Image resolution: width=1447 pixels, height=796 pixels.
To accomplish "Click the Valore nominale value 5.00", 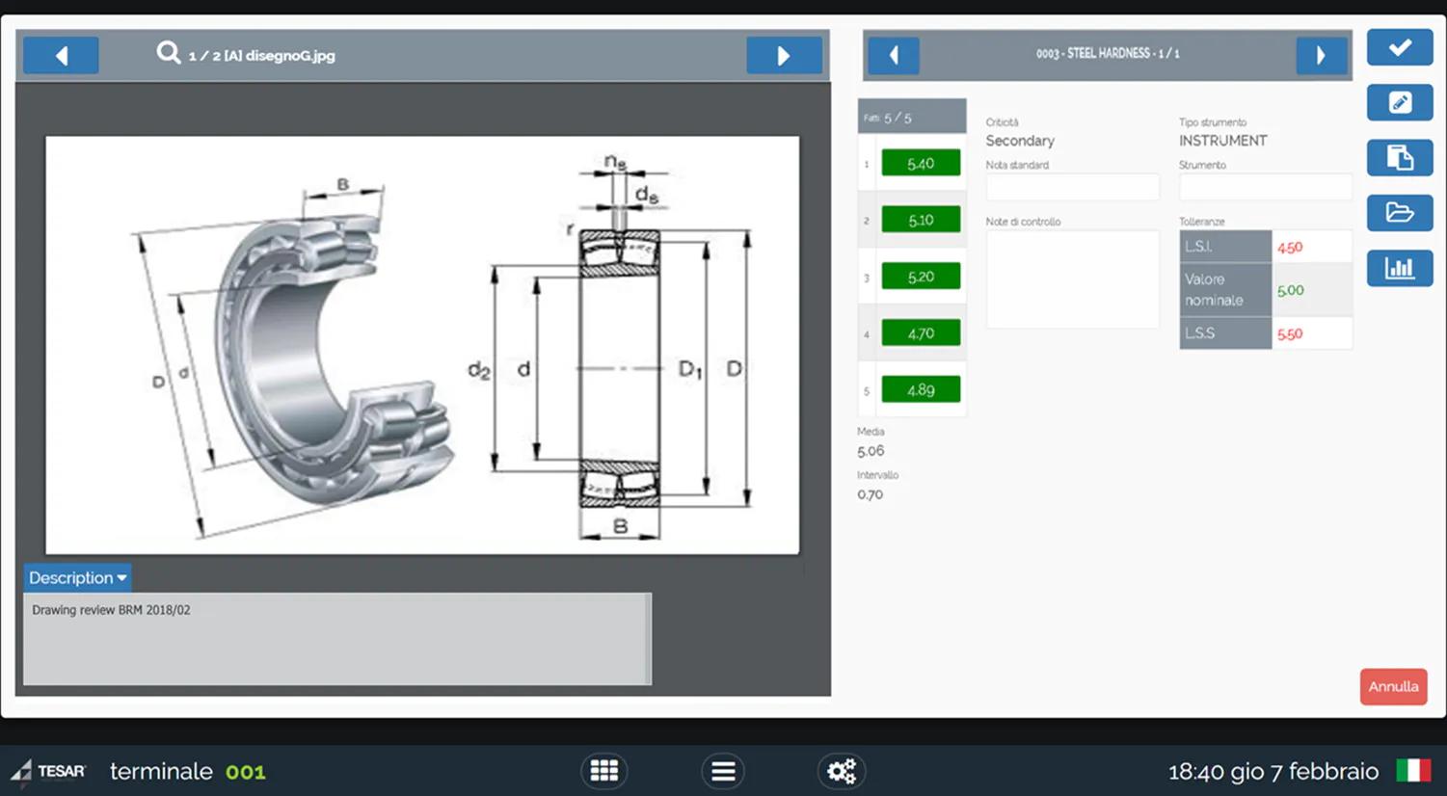I will [1290, 290].
